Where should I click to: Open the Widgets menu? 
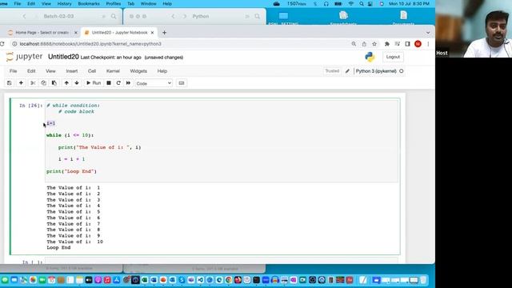pos(138,71)
